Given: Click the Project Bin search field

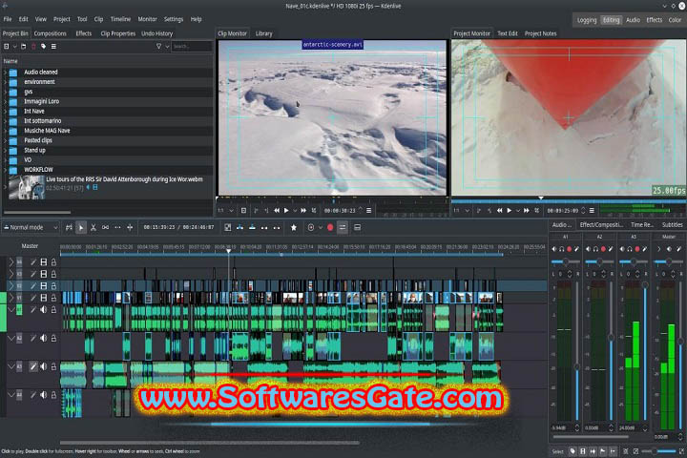Looking at the screenshot, I should pyautogui.click(x=192, y=46).
